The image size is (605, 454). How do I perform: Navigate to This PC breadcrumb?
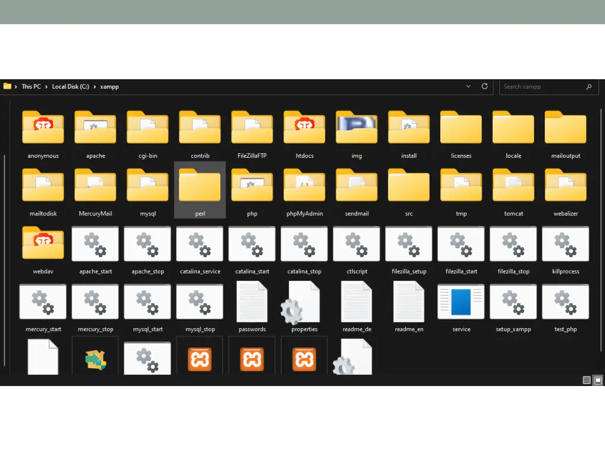[x=31, y=86]
